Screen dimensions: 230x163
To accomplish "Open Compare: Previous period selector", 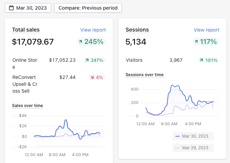I will pyautogui.click(x=88, y=8).
